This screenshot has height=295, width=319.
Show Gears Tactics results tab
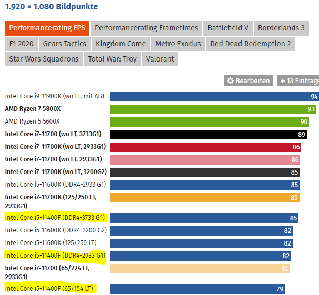[x=65, y=44]
